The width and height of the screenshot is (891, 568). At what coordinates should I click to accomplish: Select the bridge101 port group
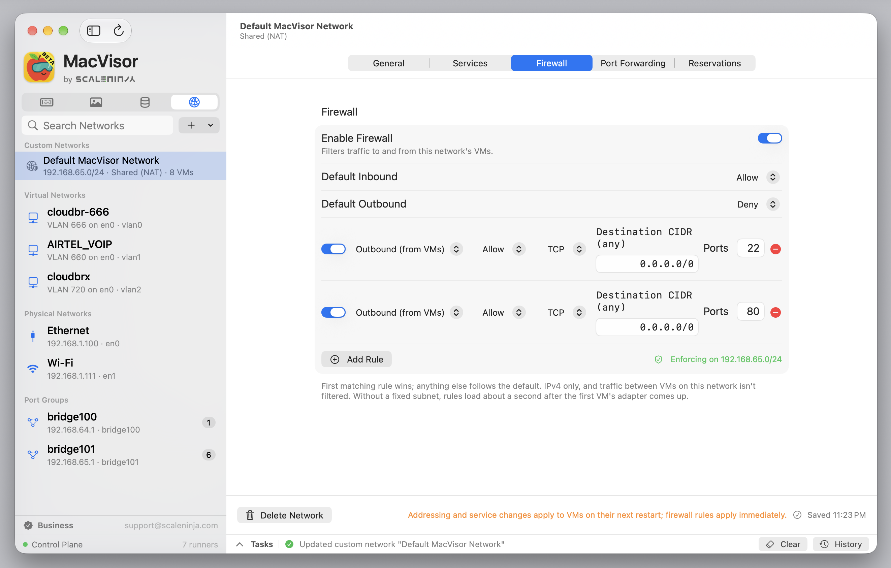tap(121, 455)
